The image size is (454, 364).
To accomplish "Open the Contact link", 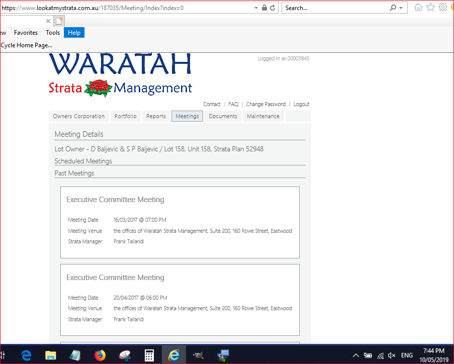I will point(212,104).
